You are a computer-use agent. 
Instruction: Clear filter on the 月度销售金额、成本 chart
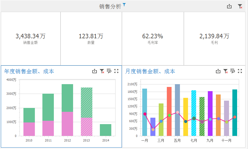[x=225, y=71]
